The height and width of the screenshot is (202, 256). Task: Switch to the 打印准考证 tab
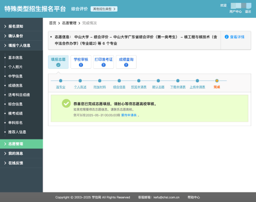click(104, 62)
